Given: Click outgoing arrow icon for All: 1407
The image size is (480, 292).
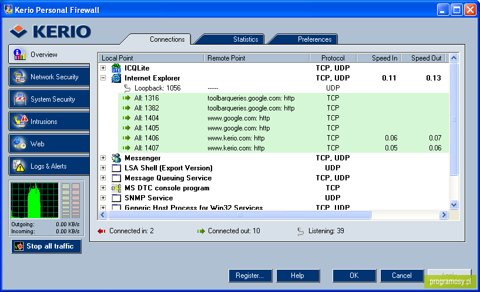Looking at the screenshot, I should click(126, 148).
